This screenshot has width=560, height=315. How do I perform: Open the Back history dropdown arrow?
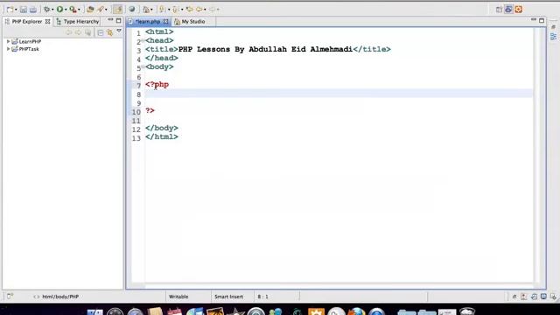point(205,10)
